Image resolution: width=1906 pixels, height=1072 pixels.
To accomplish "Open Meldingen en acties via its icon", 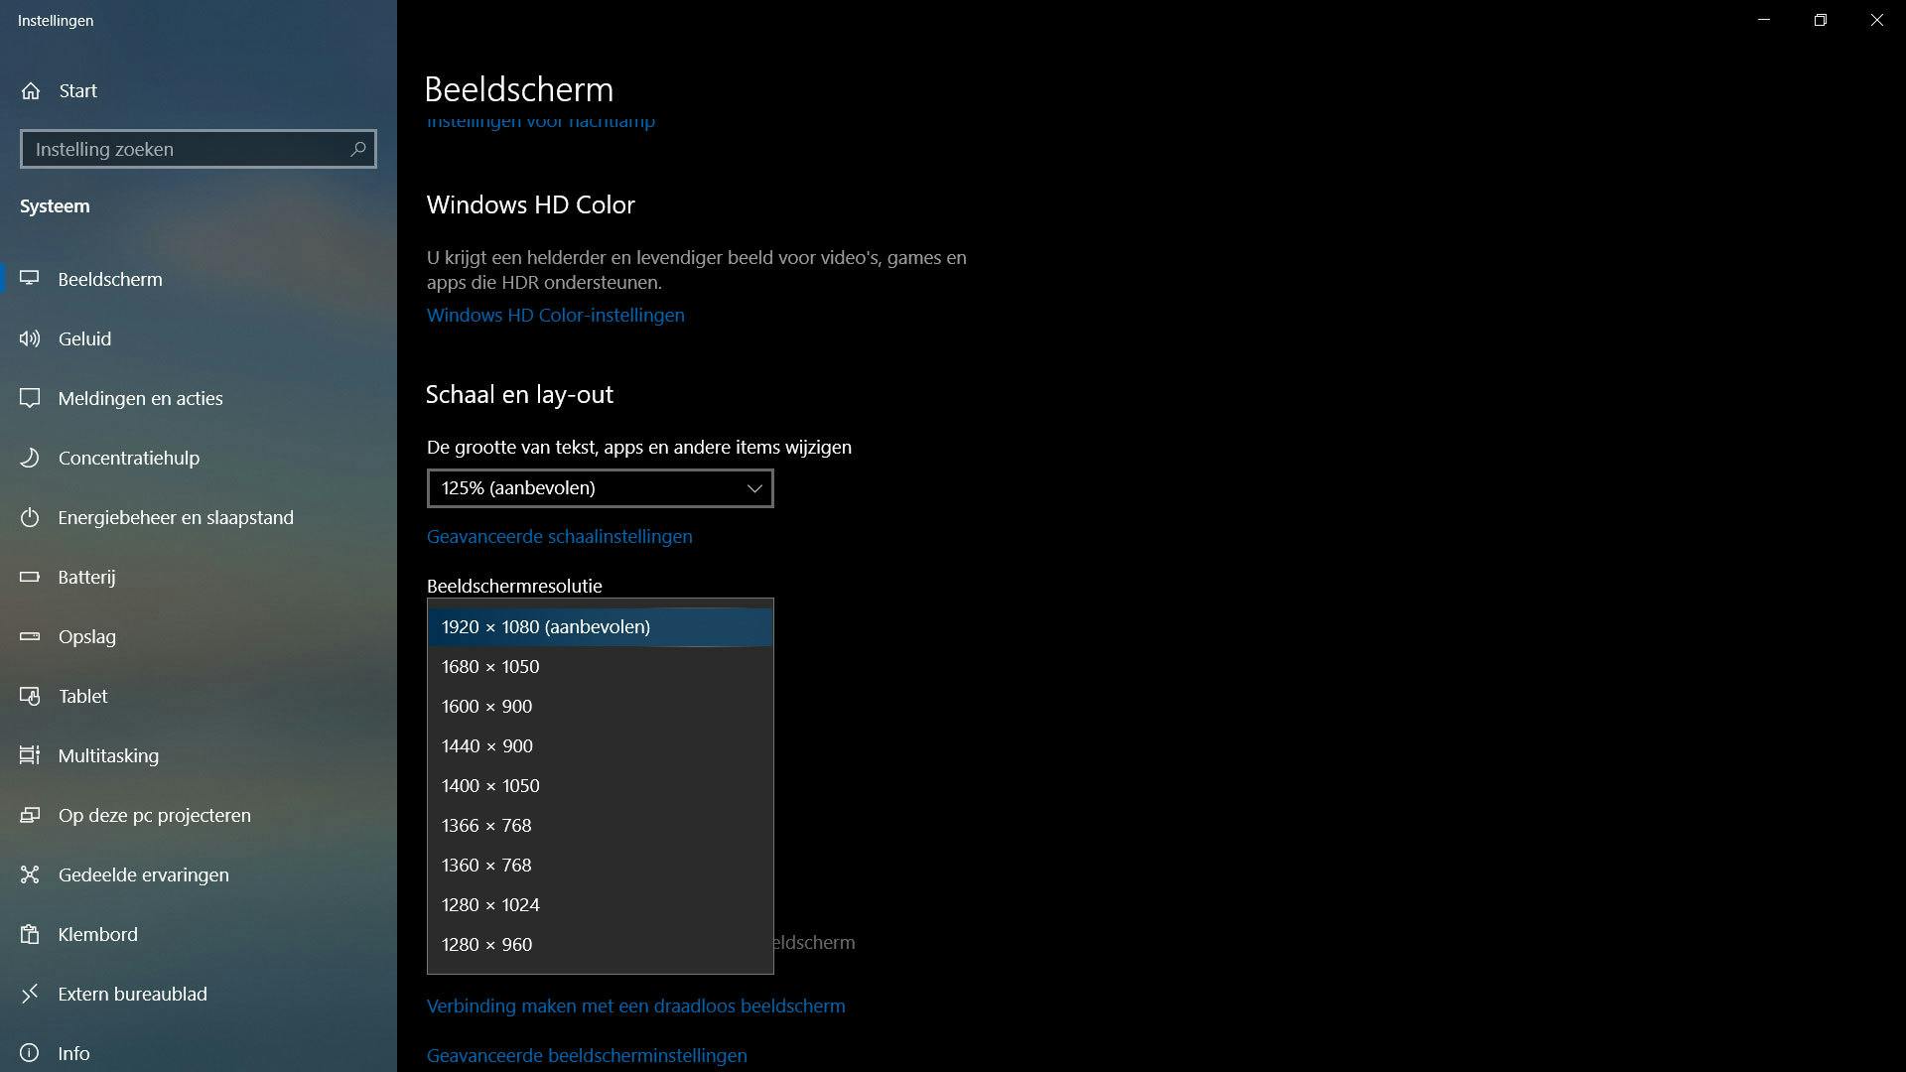I will click(30, 398).
